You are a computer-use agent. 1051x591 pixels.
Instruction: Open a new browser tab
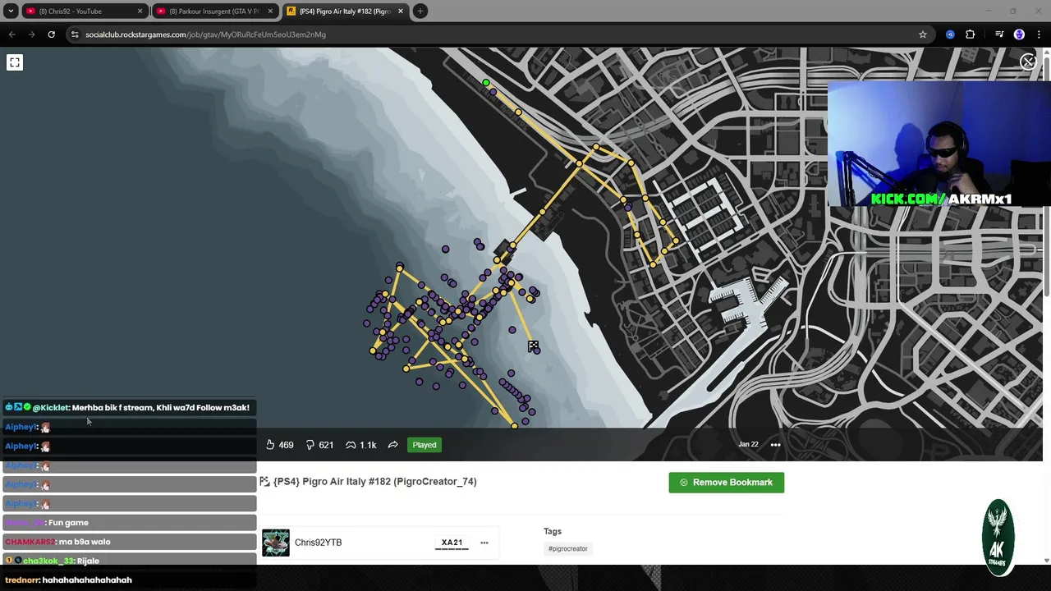tap(420, 11)
